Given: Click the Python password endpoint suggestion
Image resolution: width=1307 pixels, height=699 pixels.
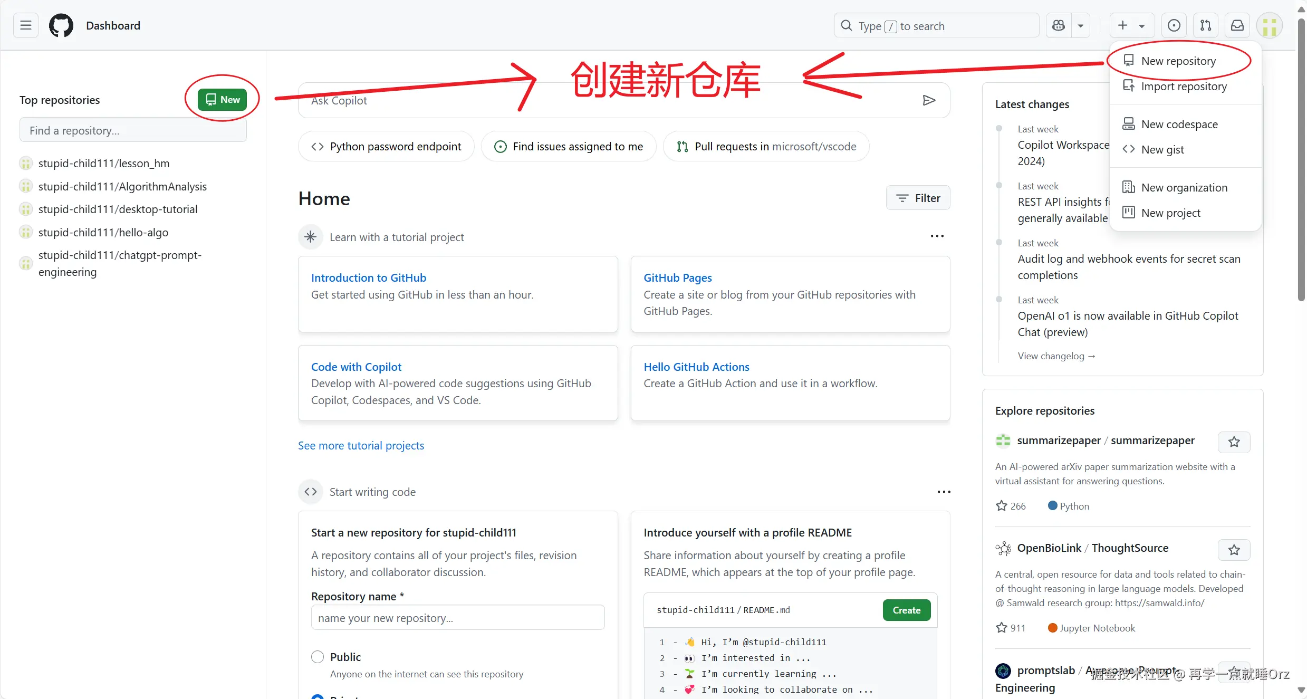Looking at the screenshot, I should tap(387, 146).
